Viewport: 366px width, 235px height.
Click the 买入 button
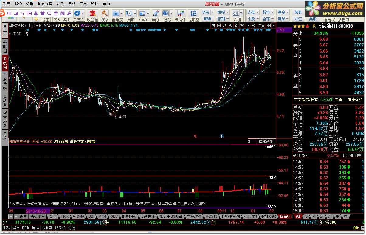[x=57, y=20]
